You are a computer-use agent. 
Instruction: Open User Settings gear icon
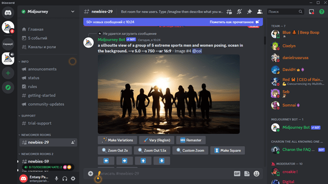tap(73, 179)
